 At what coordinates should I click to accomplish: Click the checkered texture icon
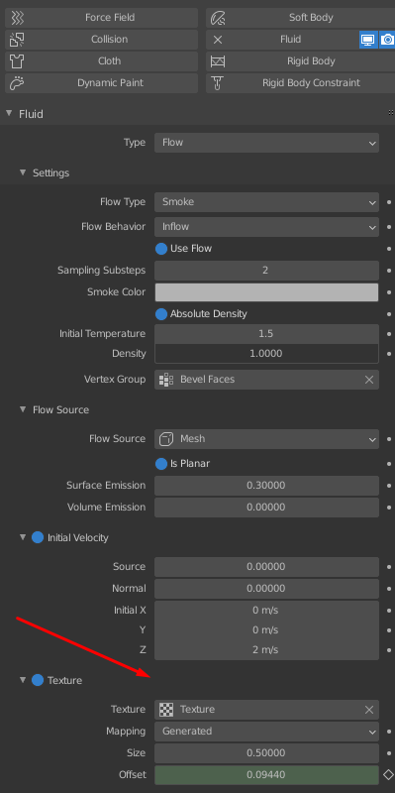[166, 710]
